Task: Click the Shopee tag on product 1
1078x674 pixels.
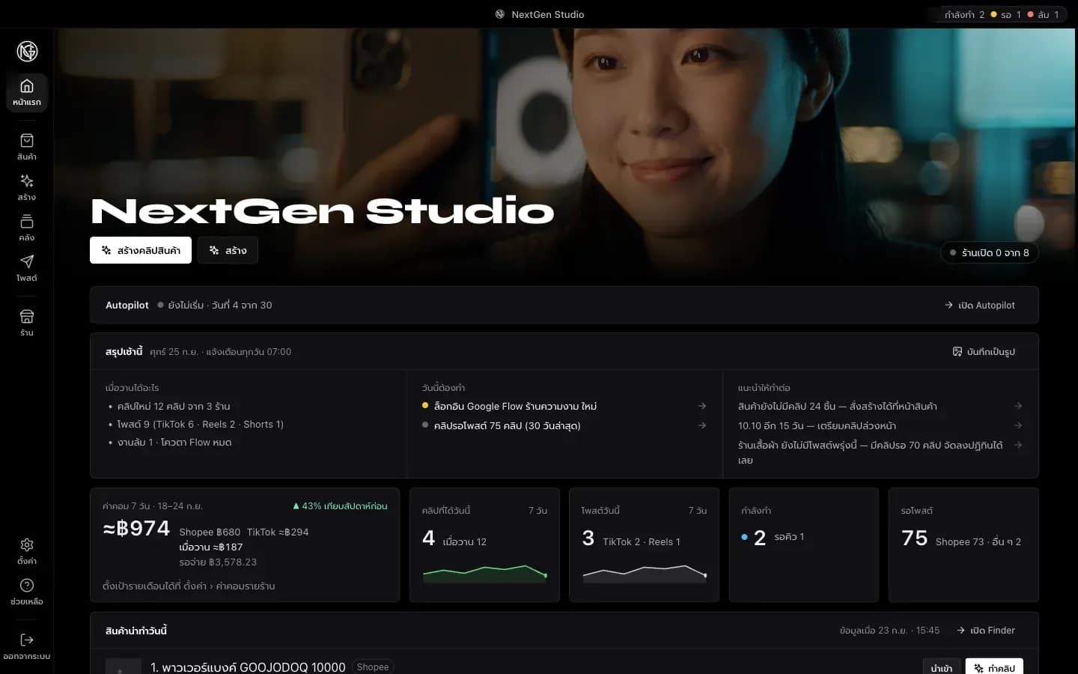Action: click(373, 667)
